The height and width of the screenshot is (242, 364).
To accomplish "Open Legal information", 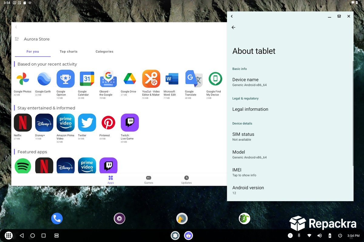I will pyautogui.click(x=290, y=109).
